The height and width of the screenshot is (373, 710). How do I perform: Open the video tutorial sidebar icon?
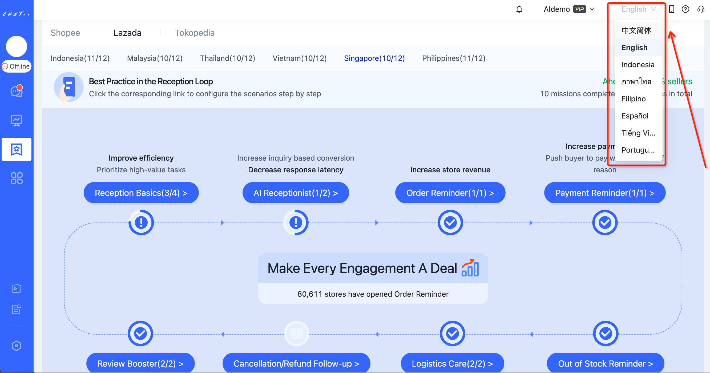click(x=17, y=289)
